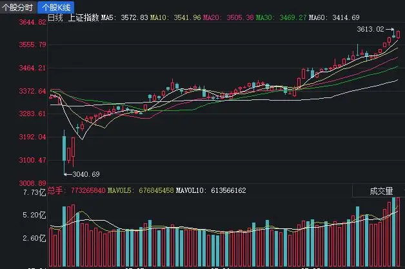The image size is (405, 269).
Task: Select the 个股K线 tab
Action: 57,7
